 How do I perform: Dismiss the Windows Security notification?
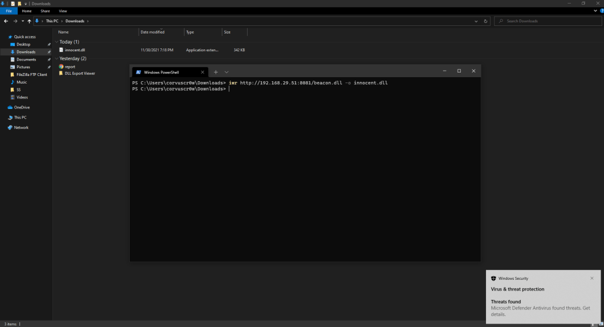592,278
